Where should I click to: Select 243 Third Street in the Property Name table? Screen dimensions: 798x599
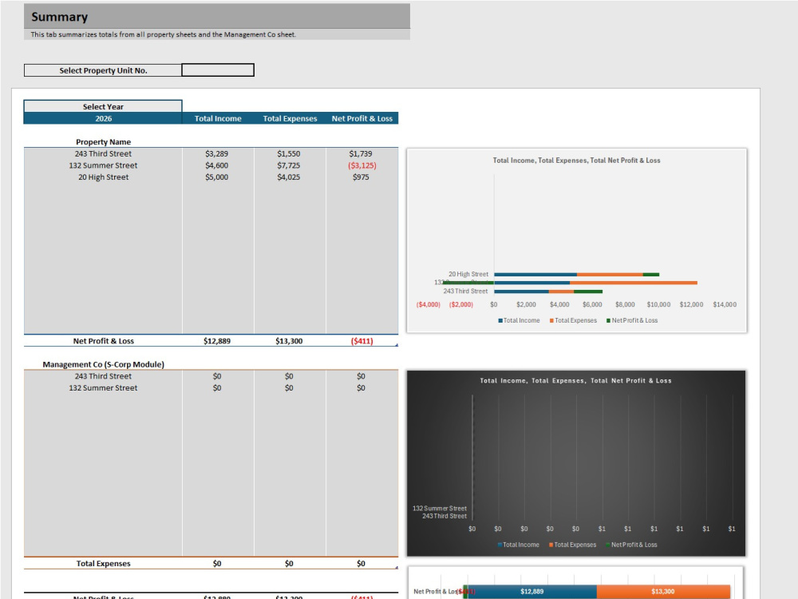103,153
